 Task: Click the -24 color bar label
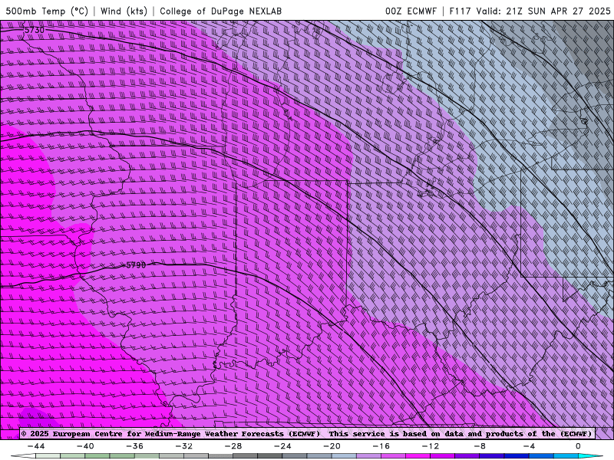click(282, 446)
